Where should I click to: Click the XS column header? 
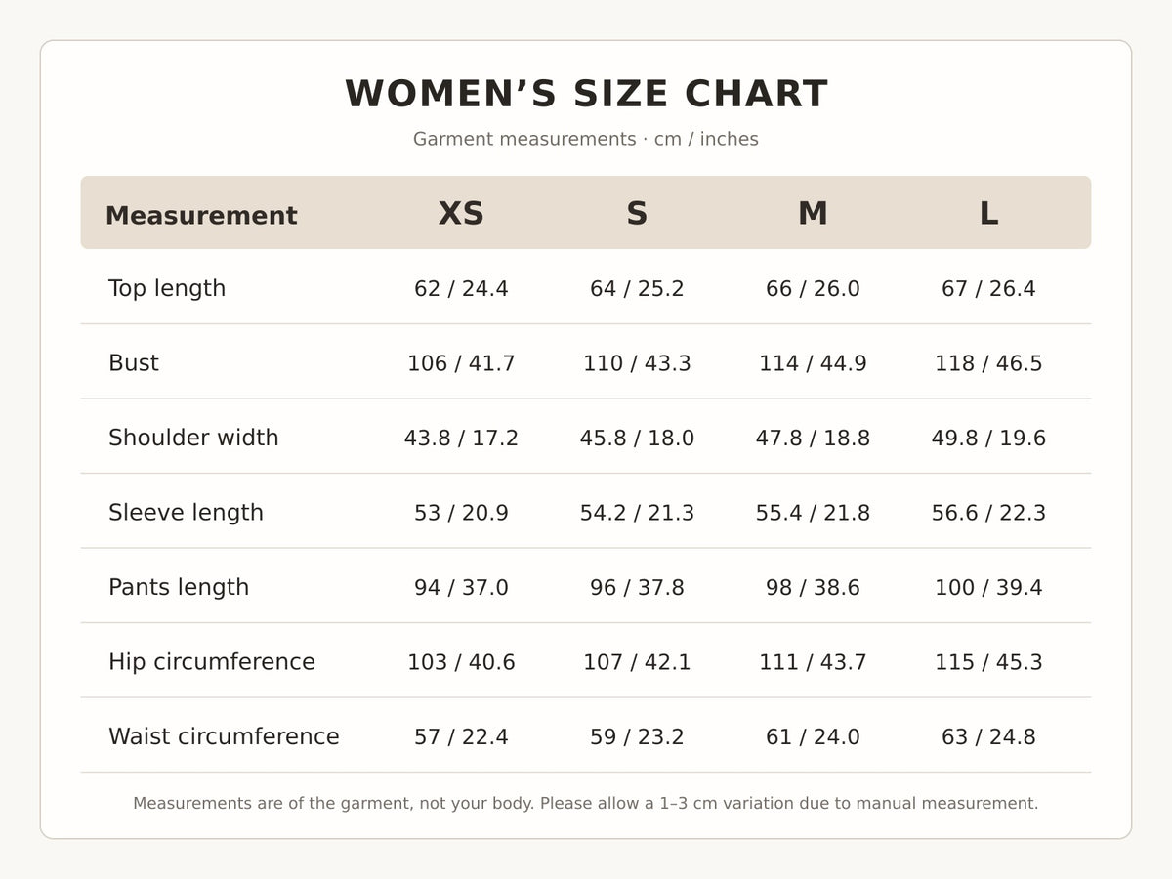pos(461,213)
